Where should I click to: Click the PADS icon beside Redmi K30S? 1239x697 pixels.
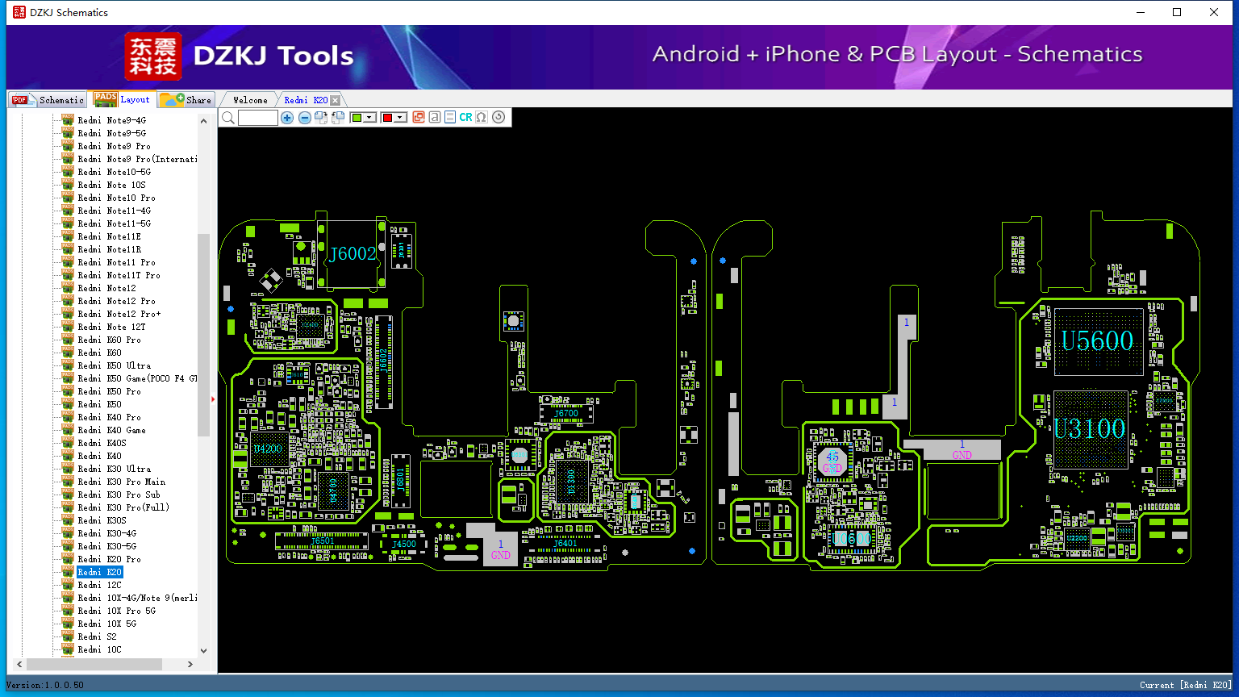coord(68,520)
